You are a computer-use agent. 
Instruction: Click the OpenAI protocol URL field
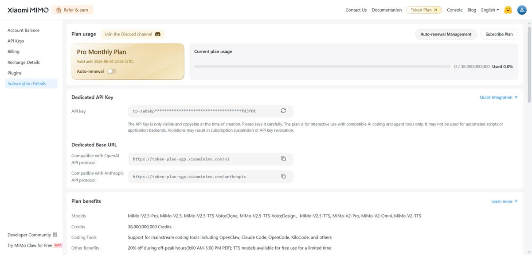point(210,159)
